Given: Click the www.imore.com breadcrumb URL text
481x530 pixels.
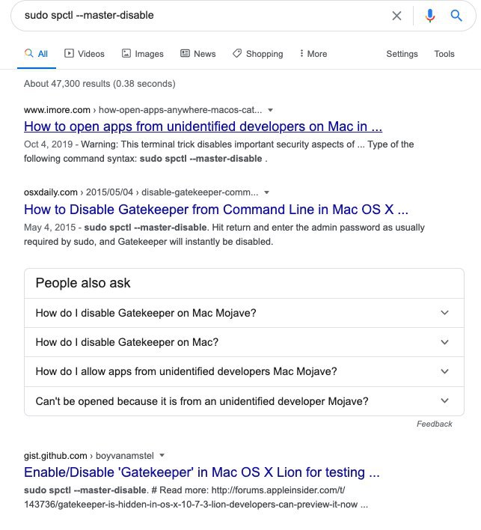Looking at the screenshot, I should (143, 110).
